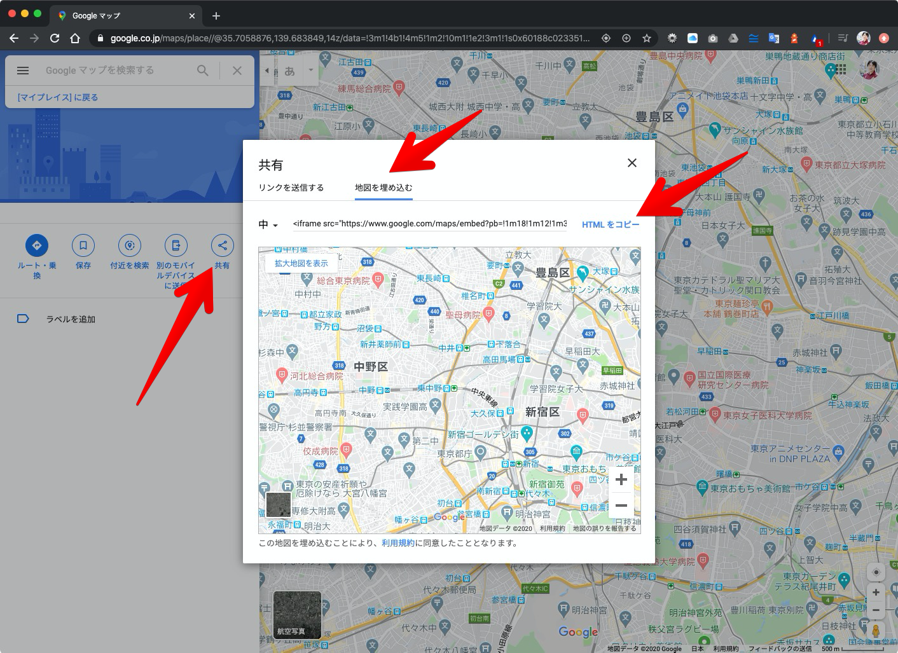Viewport: 898px width, 653px height.
Task: Click the extensions gear icon in toolbar
Action: click(x=672, y=38)
